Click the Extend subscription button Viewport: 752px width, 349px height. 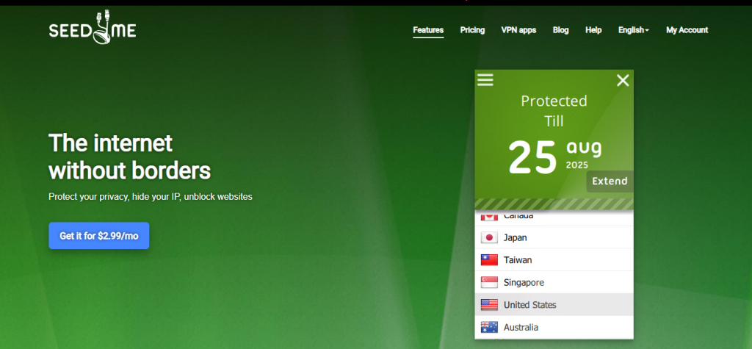point(610,181)
